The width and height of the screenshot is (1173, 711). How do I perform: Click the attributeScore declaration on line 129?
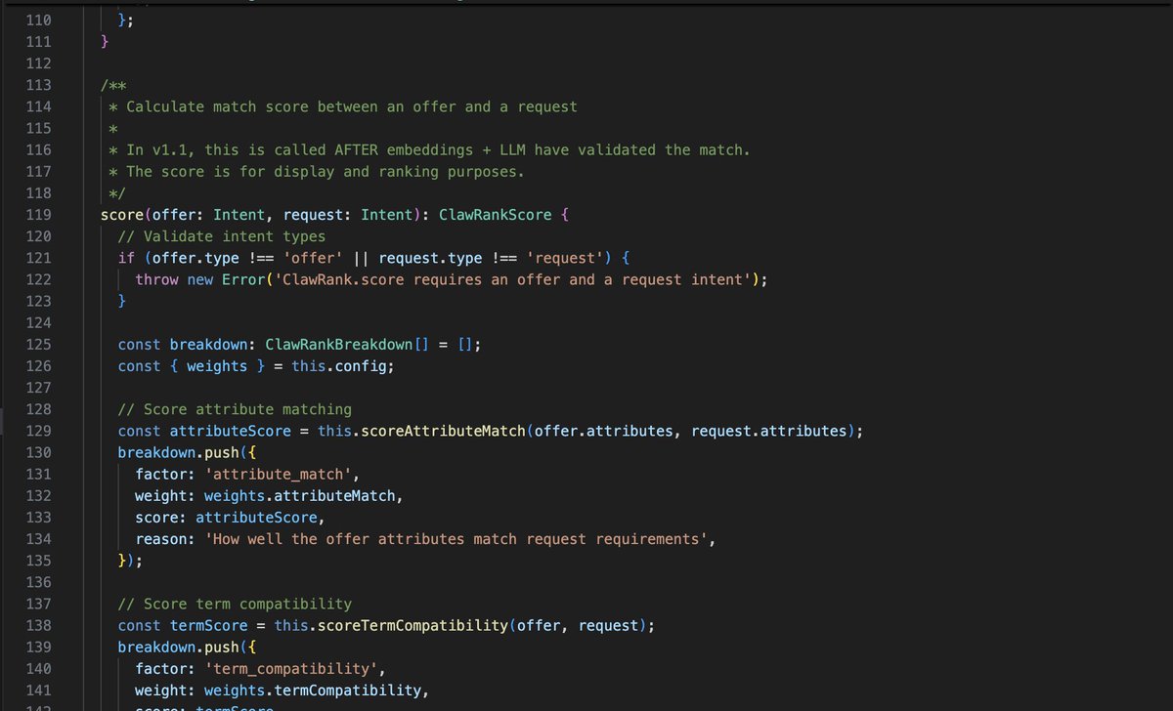(231, 431)
